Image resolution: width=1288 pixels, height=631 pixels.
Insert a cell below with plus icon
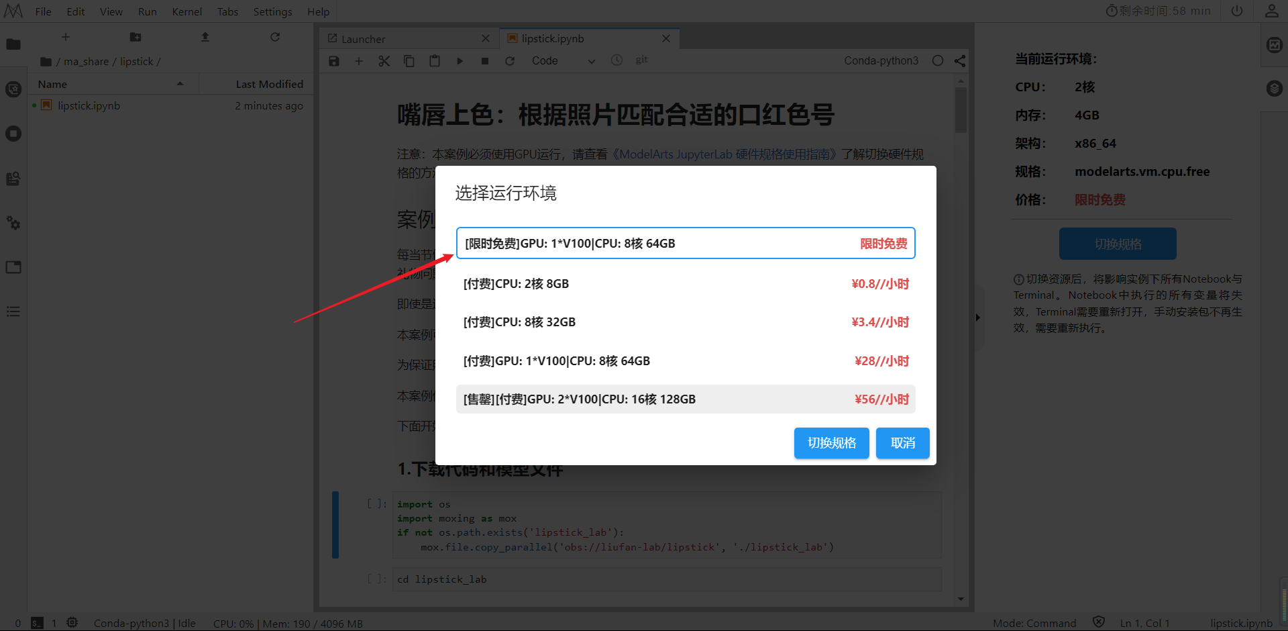[x=359, y=61]
